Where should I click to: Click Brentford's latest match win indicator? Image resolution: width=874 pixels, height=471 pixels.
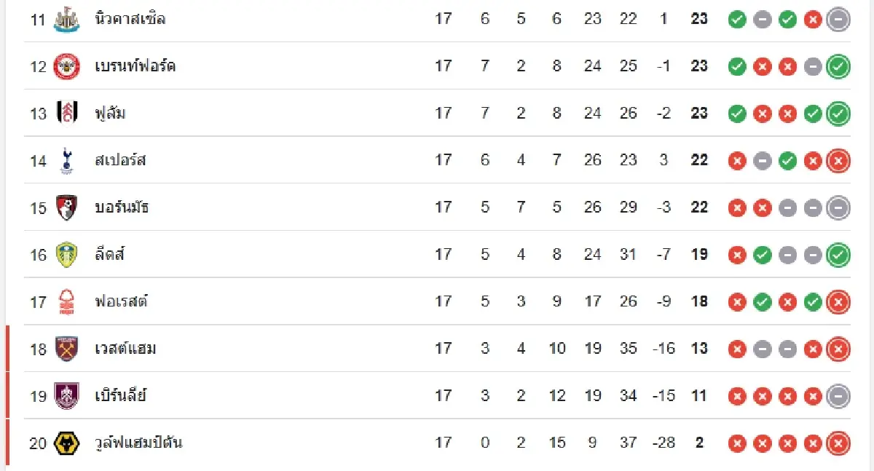[838, 67]
